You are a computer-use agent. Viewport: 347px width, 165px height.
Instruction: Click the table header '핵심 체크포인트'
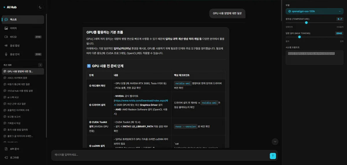[x=182, y=75]
